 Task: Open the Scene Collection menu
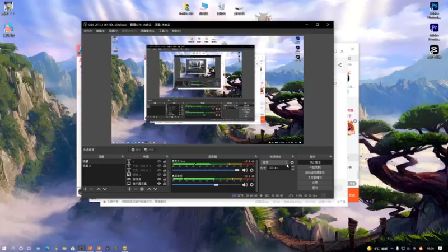coord(148,31)
